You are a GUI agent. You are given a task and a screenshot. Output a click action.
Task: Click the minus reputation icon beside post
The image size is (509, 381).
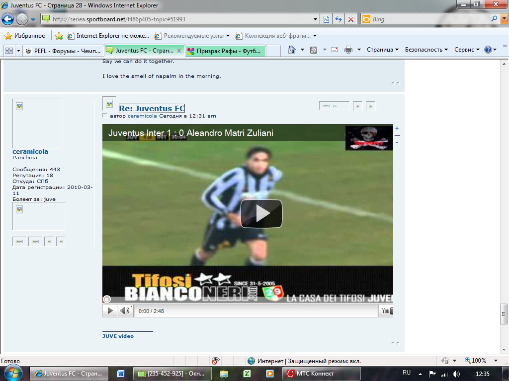397,142
